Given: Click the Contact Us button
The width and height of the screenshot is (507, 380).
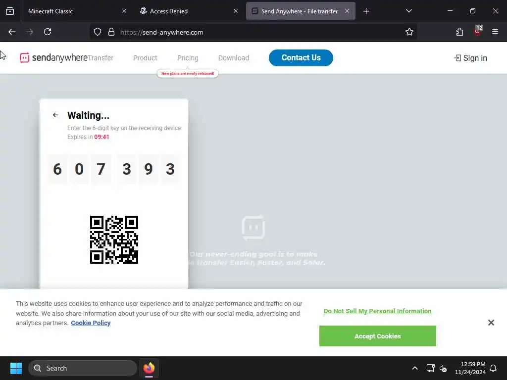Looking at the screenshot, I should [301, 58].
